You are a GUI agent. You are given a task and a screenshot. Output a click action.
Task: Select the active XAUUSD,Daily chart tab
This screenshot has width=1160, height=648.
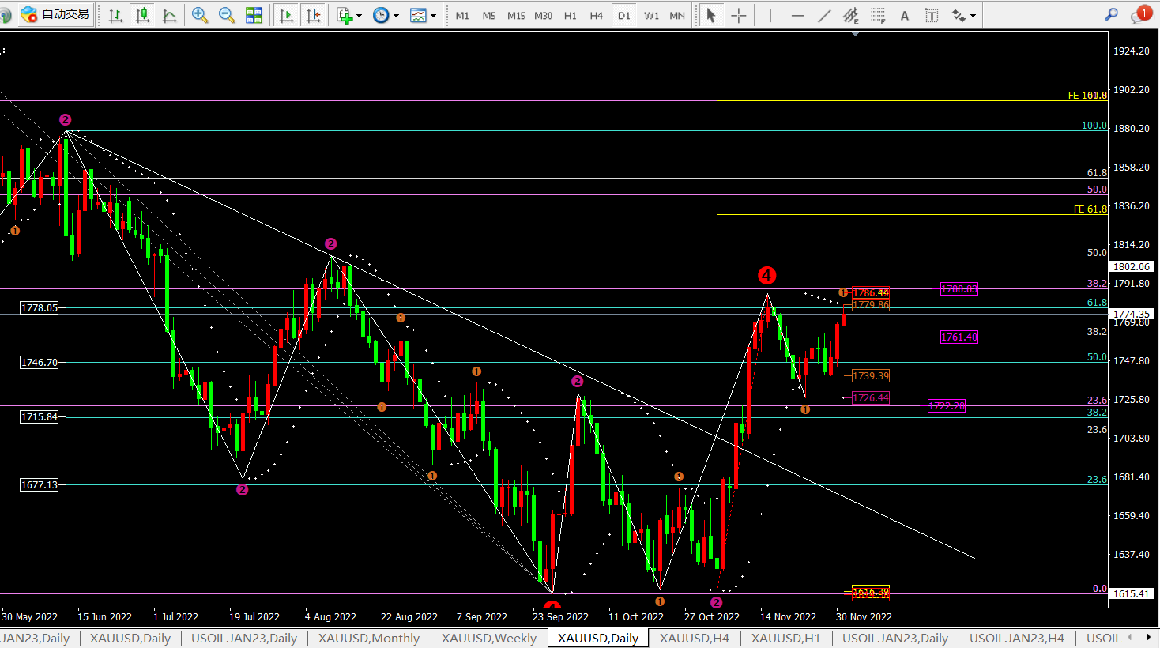pyautogui.click(x=598, y=638)
